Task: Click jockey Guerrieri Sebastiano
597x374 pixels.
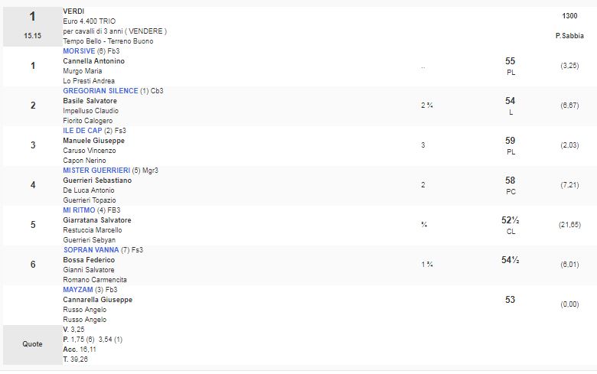Action: point(97,180)
